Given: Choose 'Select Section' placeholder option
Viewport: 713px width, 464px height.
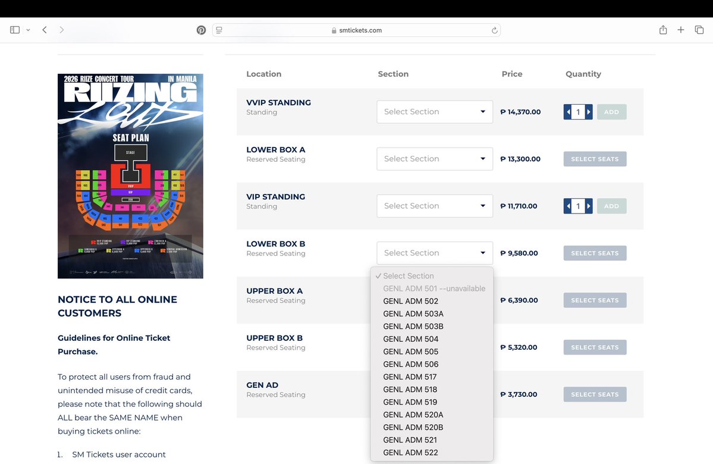Looking at the screenshot, I should pos(432,275).
